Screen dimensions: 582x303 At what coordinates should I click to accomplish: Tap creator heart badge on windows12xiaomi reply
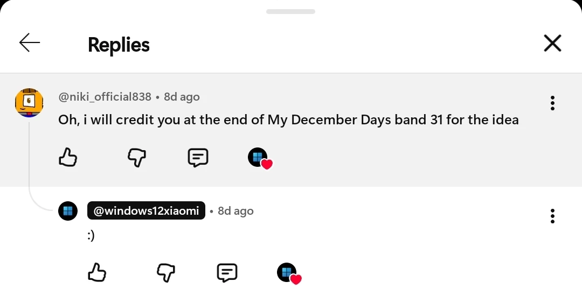click(289, 273)
